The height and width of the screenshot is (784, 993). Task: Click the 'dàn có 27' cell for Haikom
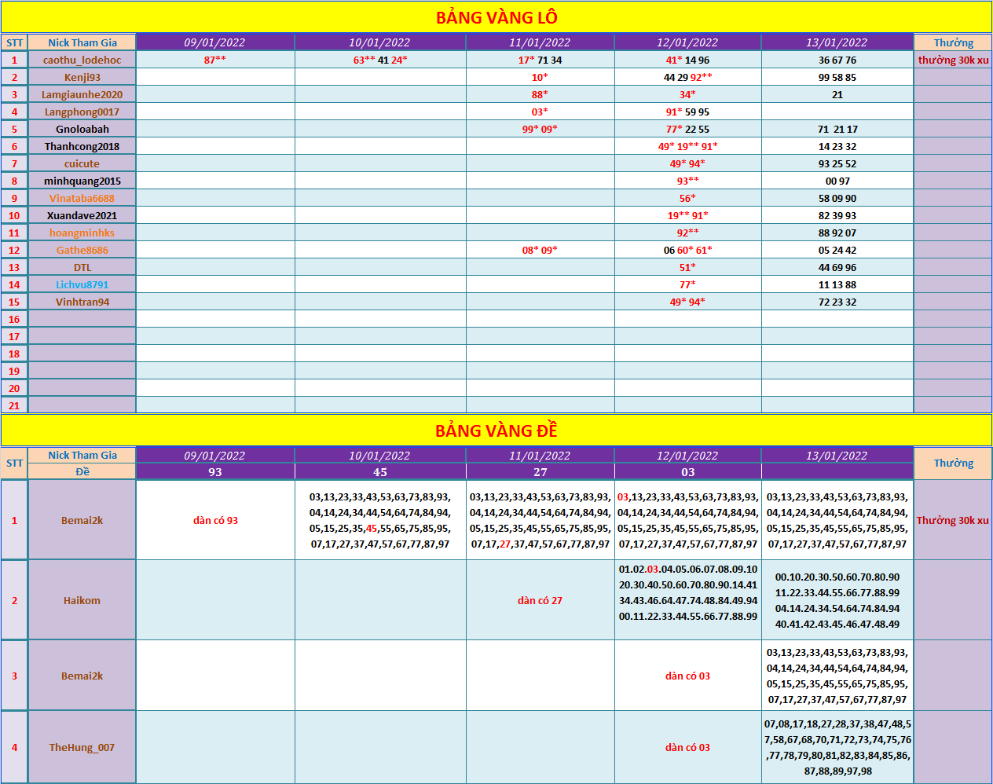pyautogui.click(x=540, y=600)
